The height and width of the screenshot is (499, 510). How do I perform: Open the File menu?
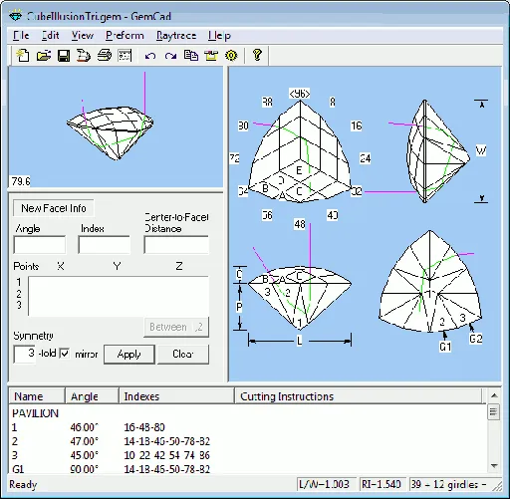pos(21,36)
